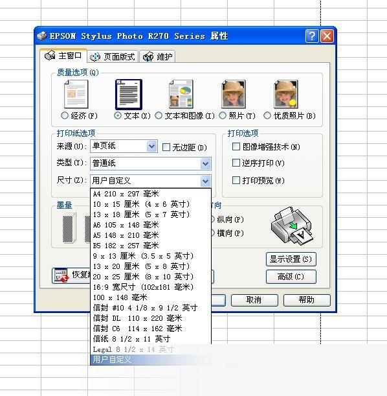Viewport: 387px width, 396px height.
Task: Pick 信封 DL 110 x 220 size
Action: click(151, 318)
